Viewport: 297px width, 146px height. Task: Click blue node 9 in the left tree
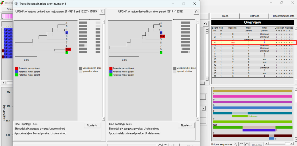[x=67, y=33]
